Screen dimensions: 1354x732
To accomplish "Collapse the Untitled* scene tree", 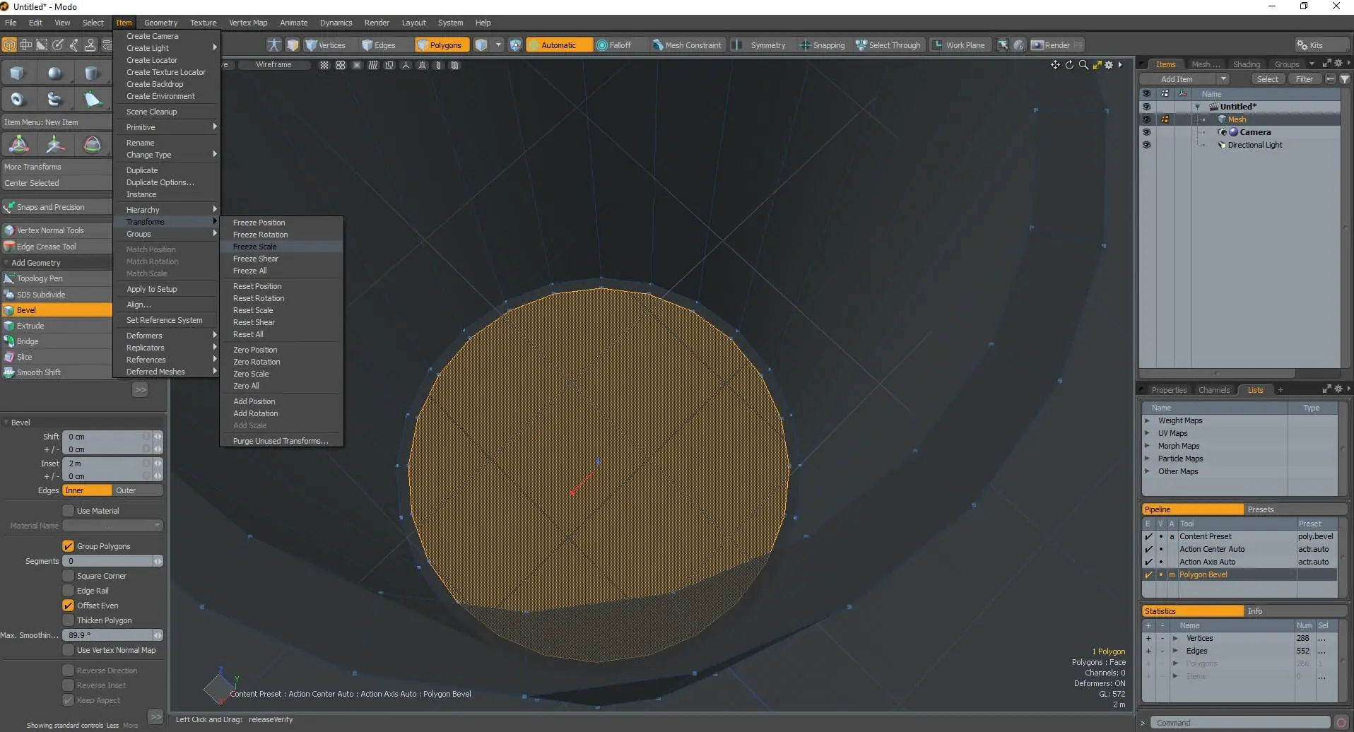I will point(1198,107).
